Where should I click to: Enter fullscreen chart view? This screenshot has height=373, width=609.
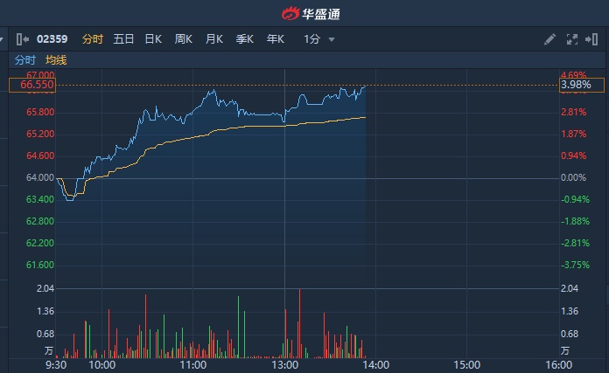point(572,38)
